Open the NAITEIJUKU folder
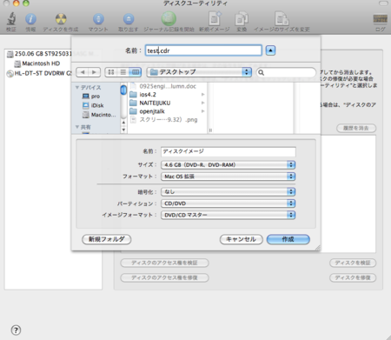The width and height of the screenshot is (391, 340). tap(150, 103)
